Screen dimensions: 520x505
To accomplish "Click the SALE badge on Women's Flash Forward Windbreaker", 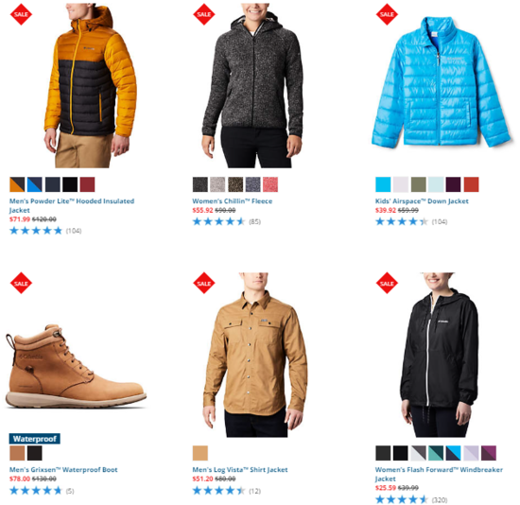I will (x=387, y=283).
